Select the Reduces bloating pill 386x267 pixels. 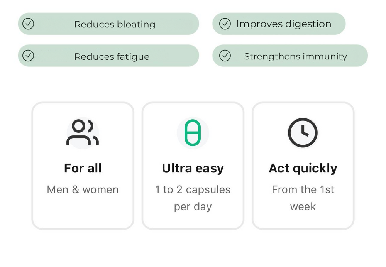[108, 24]
